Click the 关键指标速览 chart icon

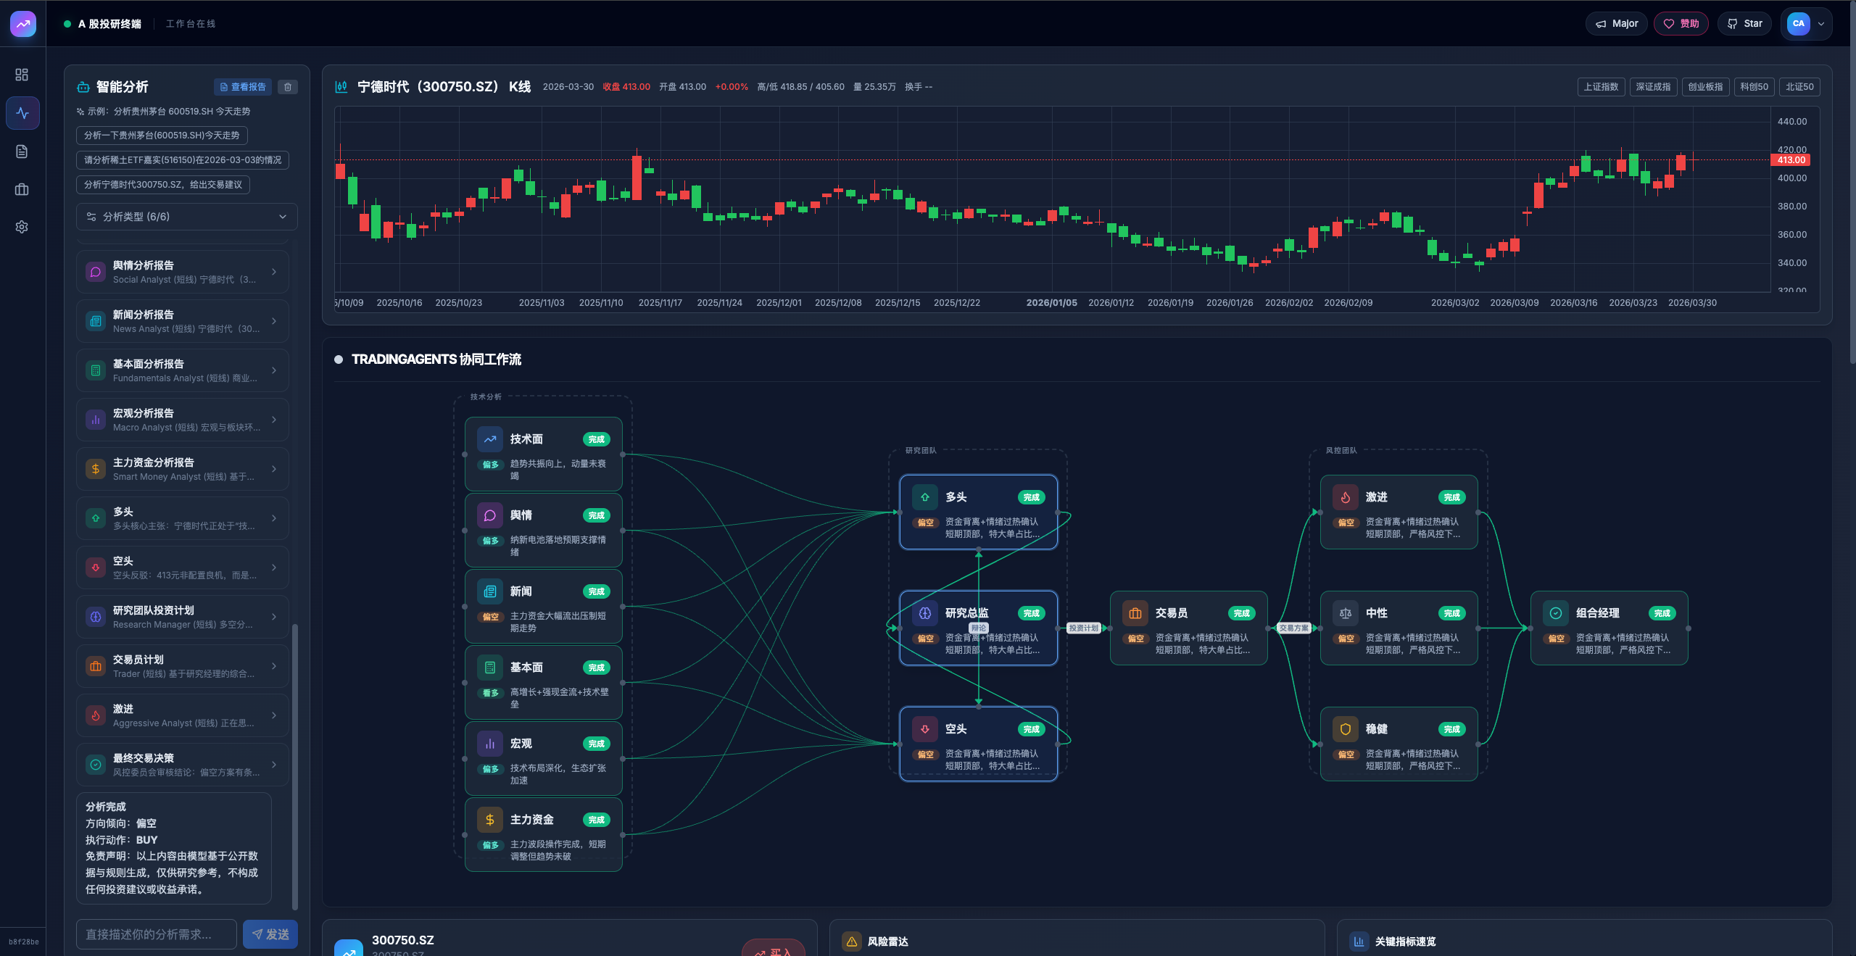click(1359, 942)
